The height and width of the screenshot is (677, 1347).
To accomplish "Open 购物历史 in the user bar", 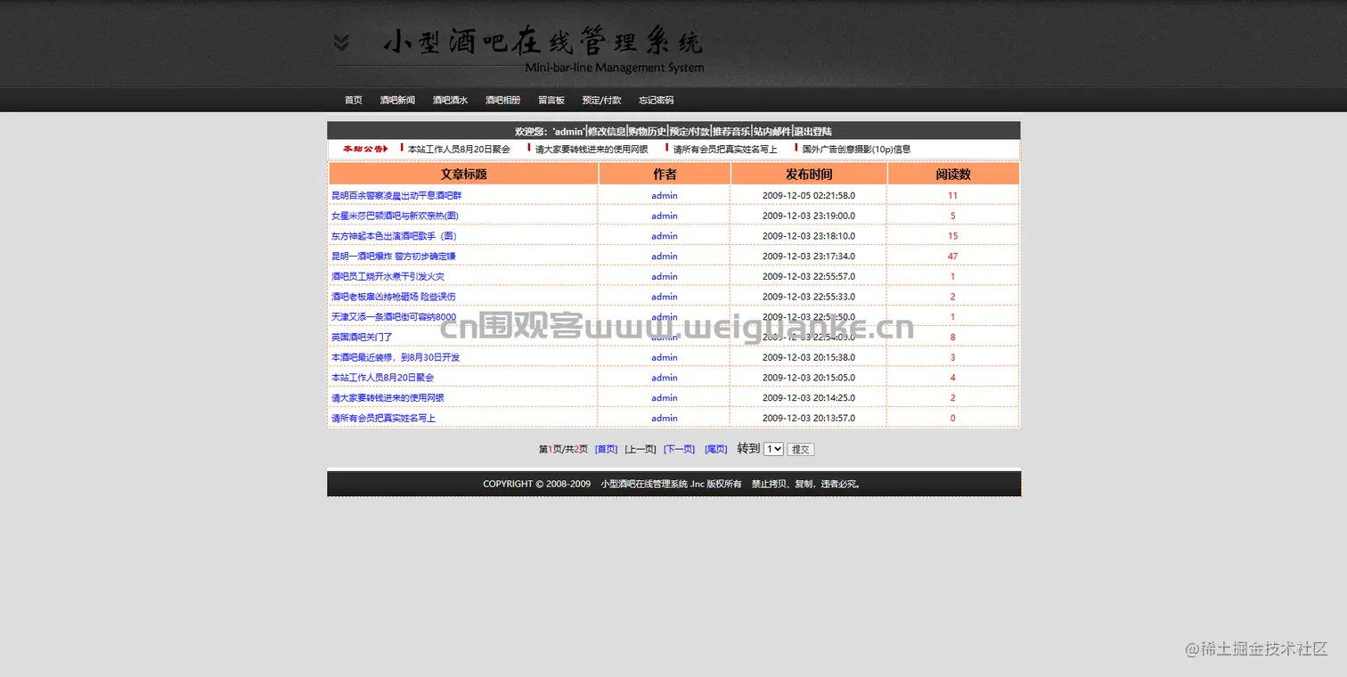I will 648,131.
